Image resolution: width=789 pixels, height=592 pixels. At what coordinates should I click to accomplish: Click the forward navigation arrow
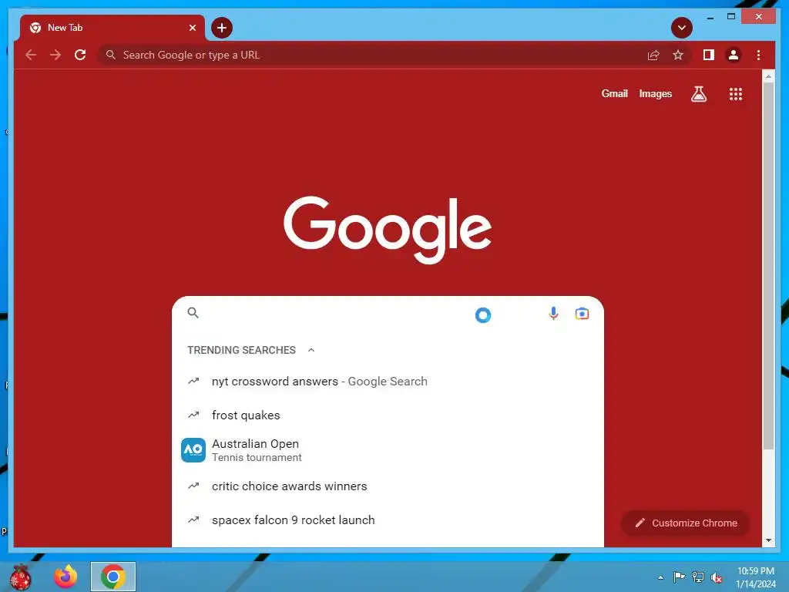click(x=55, y=55)
